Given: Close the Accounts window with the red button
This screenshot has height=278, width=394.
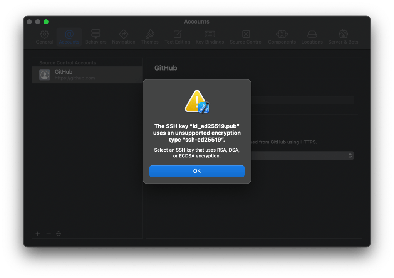Looking at the screenshot, I should tap(29, 22).
